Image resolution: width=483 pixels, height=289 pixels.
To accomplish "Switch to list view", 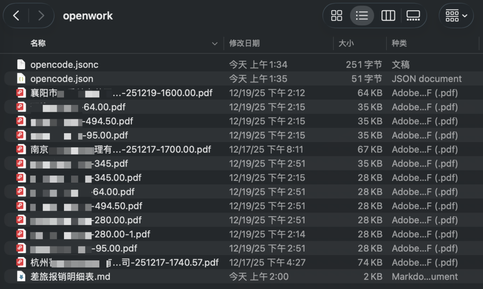I will click(362, 16).
